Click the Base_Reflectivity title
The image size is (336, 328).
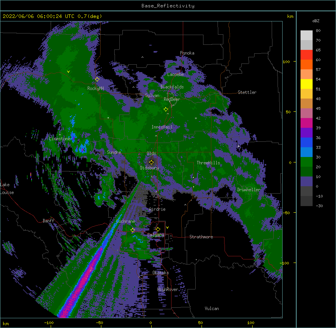point(168,6)
